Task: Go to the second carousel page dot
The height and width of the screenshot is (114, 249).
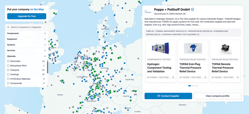Action: (193, 86)
